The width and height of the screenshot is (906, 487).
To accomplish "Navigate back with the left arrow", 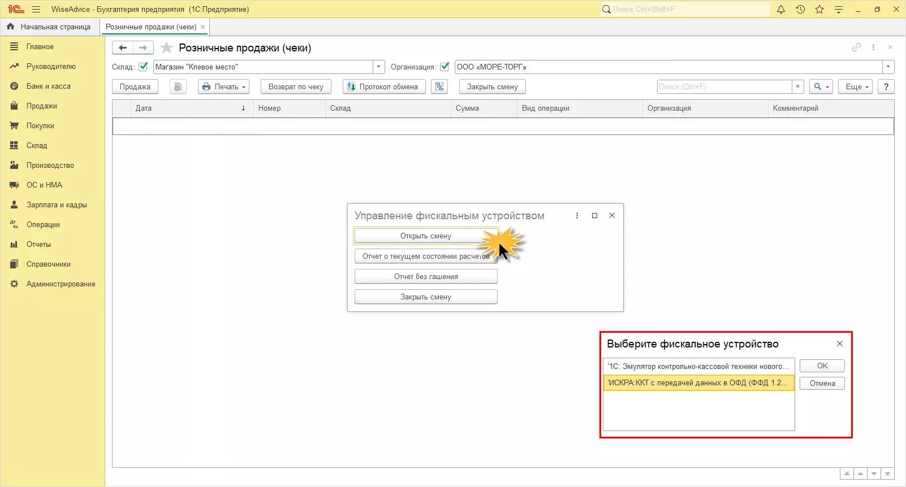I will (123, 48).
